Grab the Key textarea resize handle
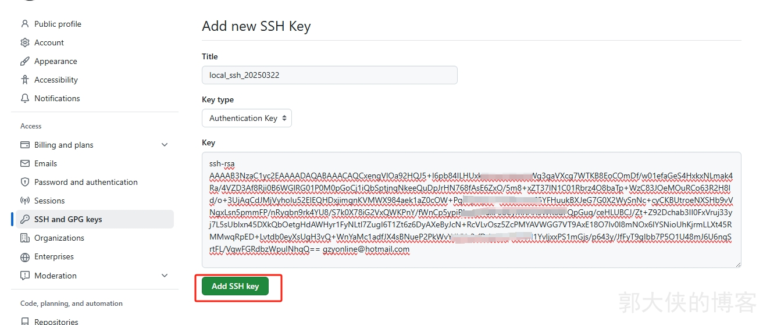 point(738,264)
